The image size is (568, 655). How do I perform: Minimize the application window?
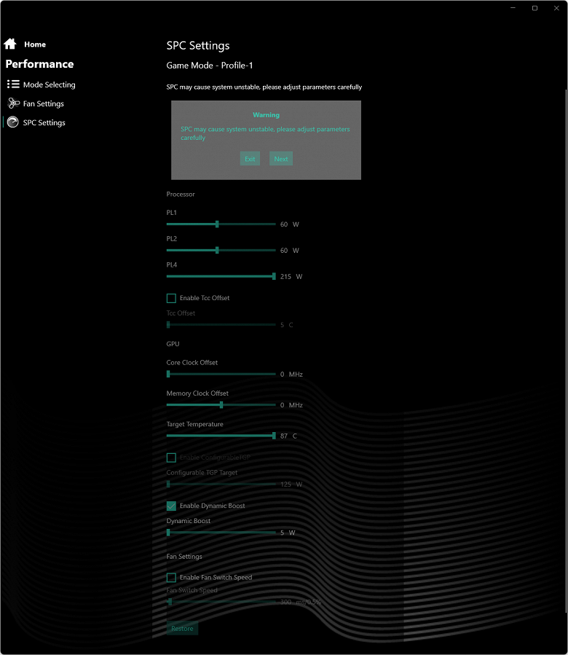click(513, 8)
